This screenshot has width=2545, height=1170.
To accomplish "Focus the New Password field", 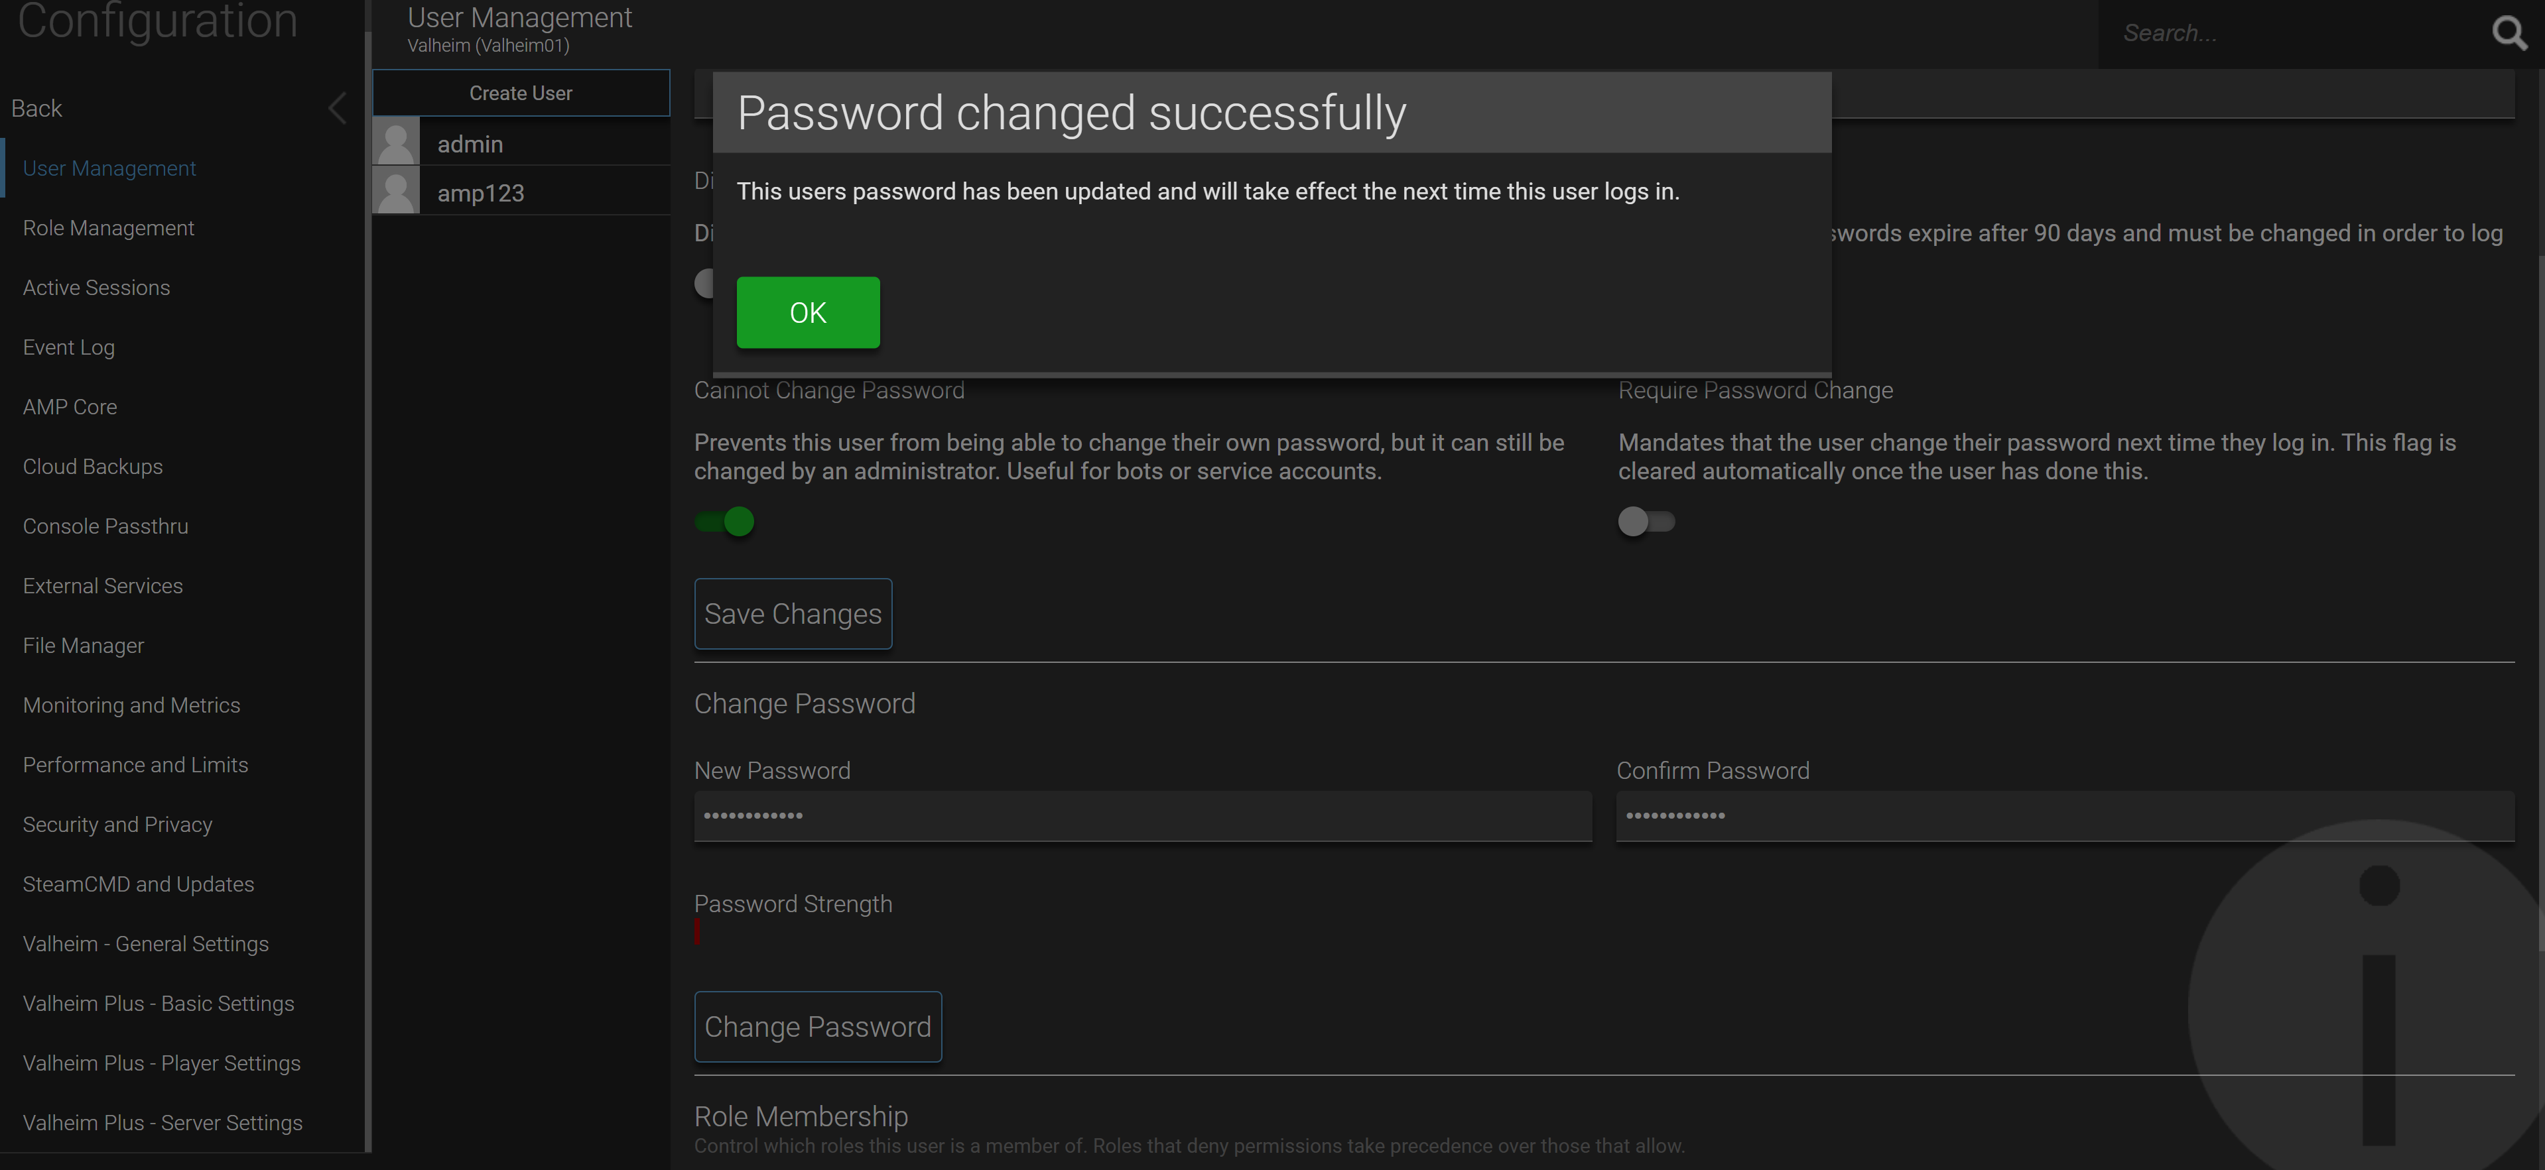I will click(1143, 815).
